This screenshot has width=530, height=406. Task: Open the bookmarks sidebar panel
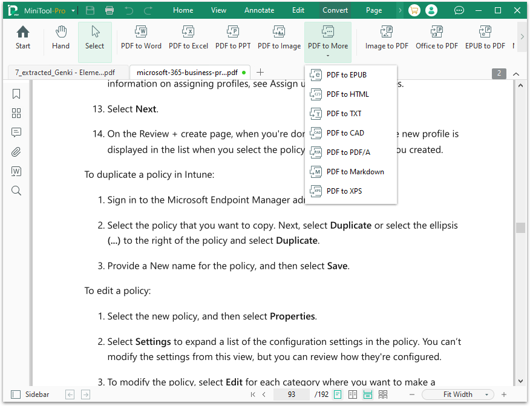16,94
